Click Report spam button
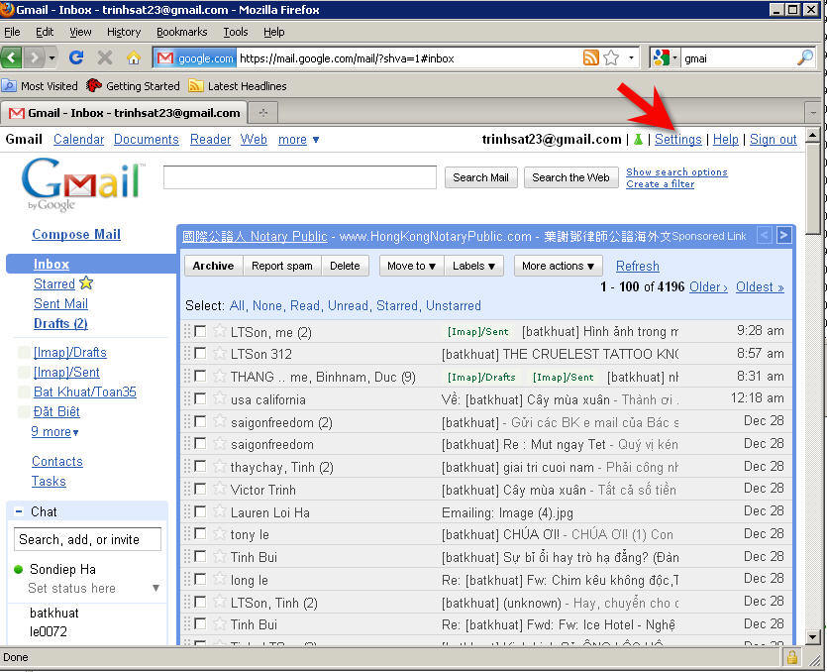Image resolution: width=827 pixels, height=672 pixels. 282,266
